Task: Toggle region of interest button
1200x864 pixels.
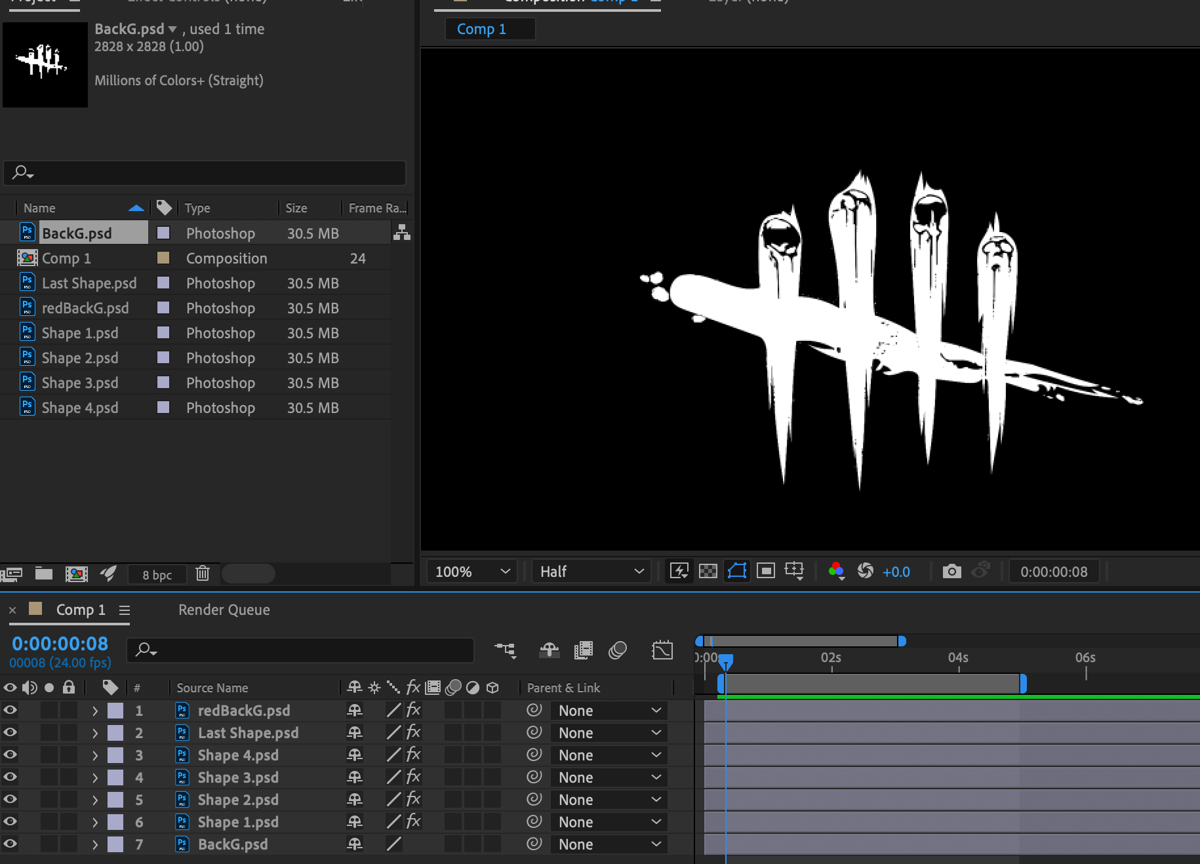Action: tap(765, 571)
